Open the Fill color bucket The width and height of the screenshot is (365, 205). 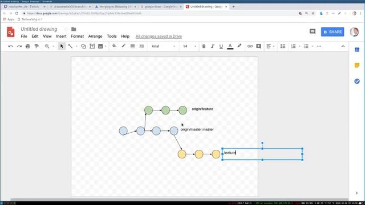[114, 46]
